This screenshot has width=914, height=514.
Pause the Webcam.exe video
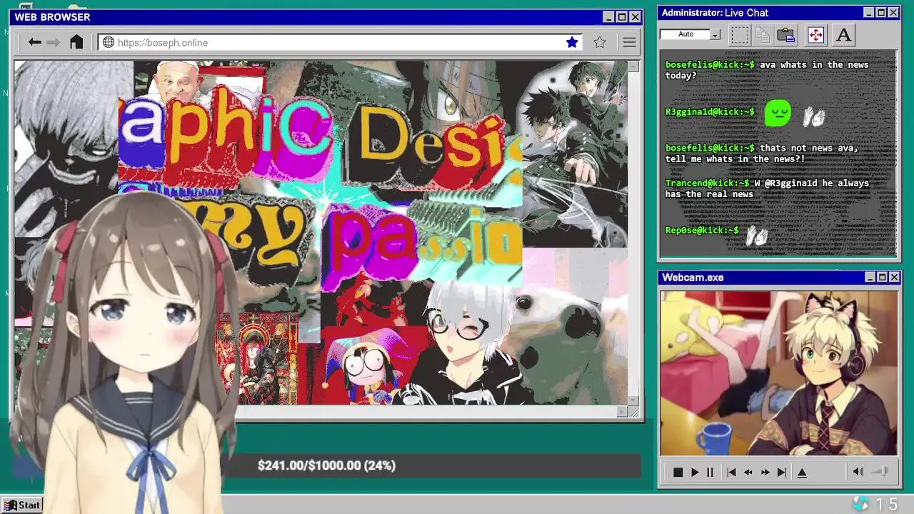(710, 472)
